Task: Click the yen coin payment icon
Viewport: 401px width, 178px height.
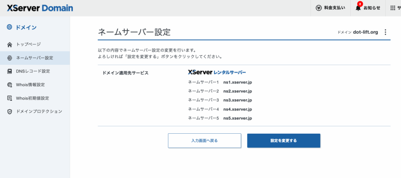Action: 318,8
